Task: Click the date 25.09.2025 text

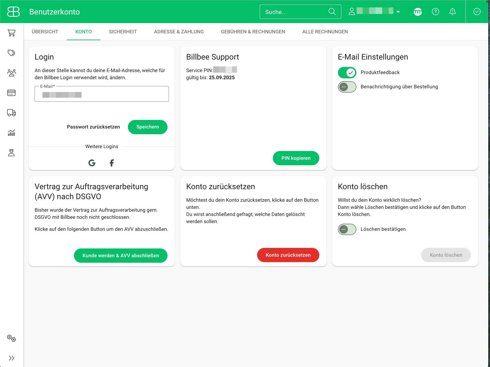Action: 222,78
